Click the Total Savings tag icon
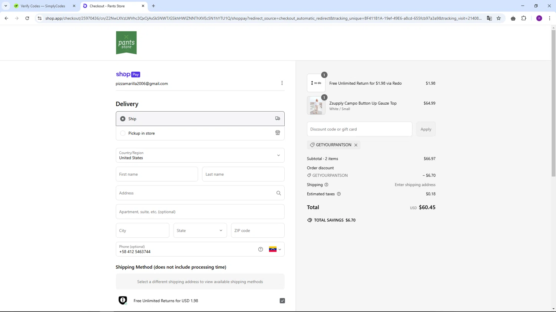 [x=310, y=220]
